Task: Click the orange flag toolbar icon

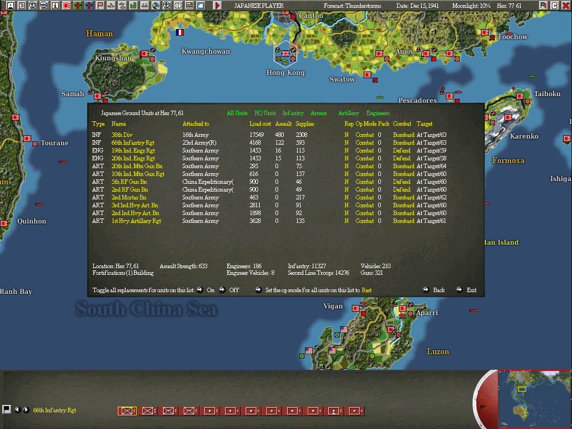Action: (100, 6)
